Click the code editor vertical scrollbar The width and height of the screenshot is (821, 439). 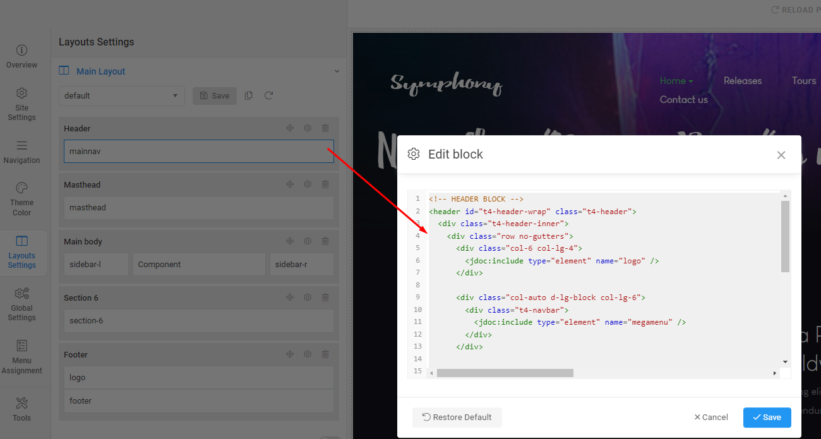click(x=785, y=237)
